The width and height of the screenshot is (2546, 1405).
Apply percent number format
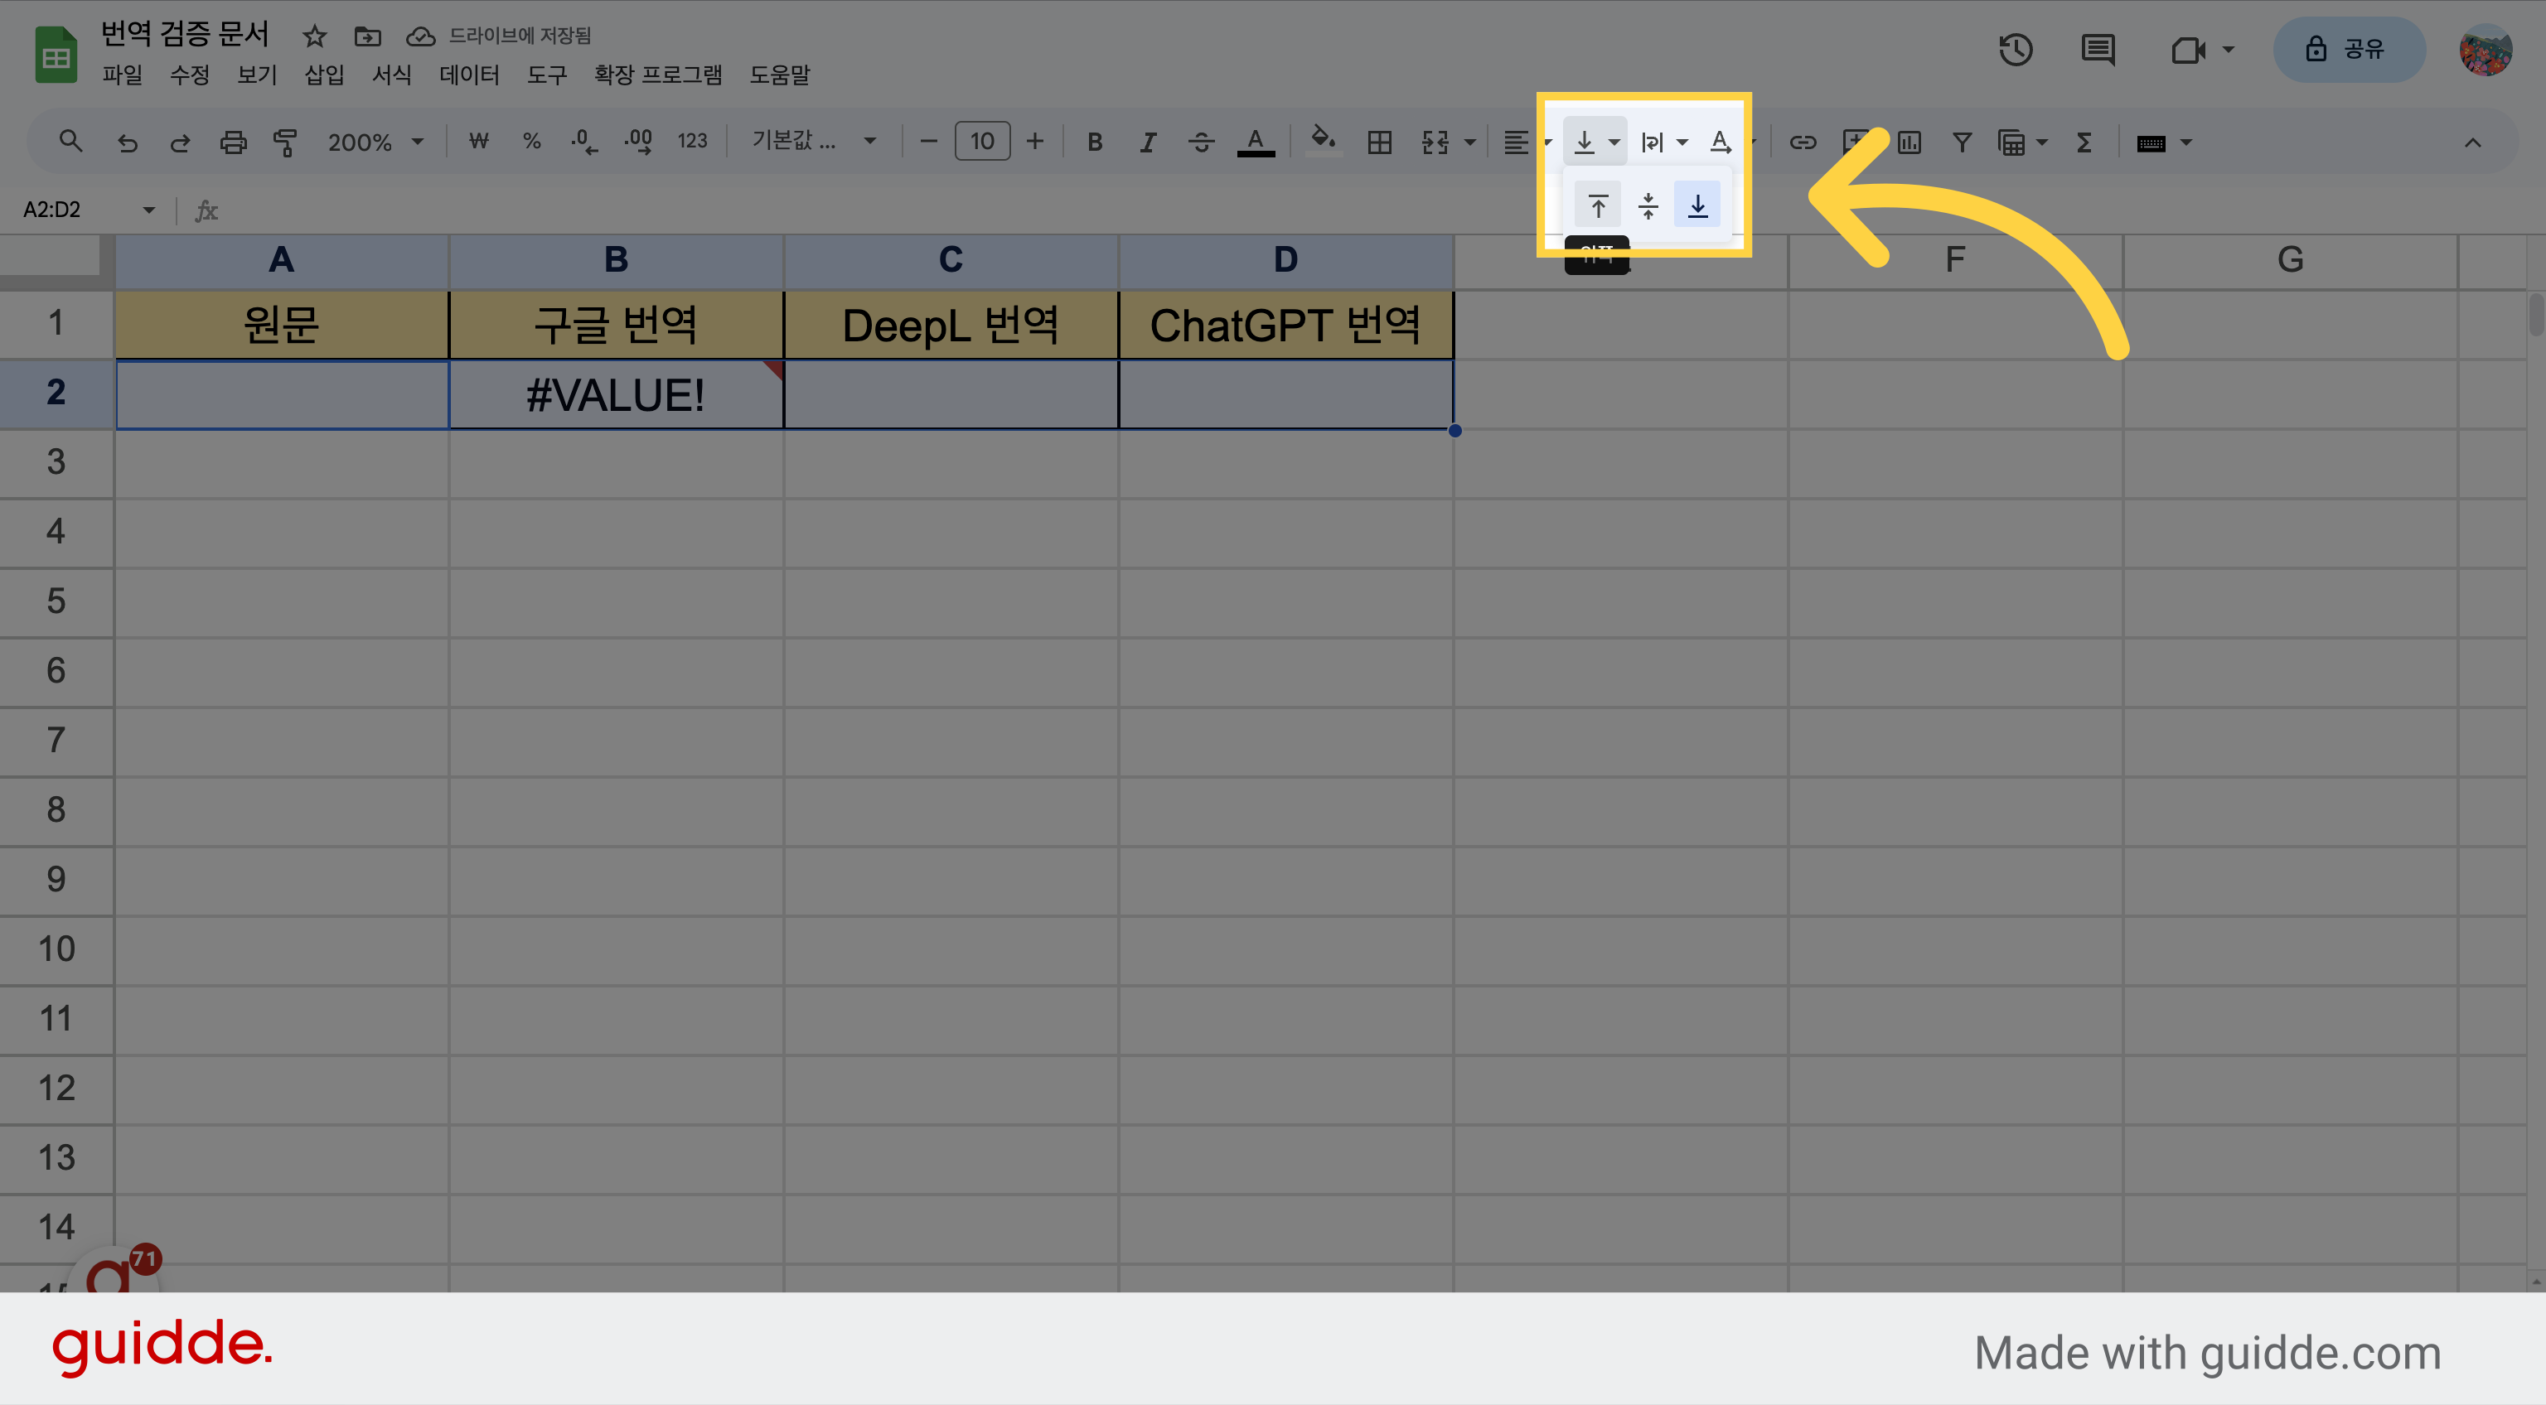pyautogui.click(x=532, y=142)
